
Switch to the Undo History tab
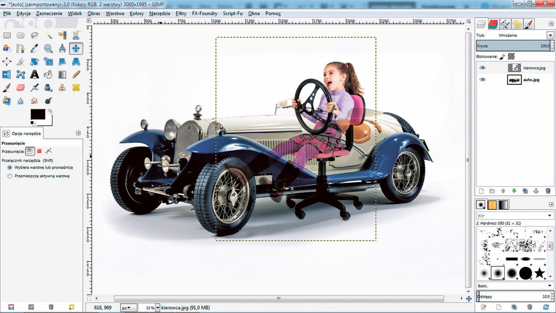click(516, 24)
